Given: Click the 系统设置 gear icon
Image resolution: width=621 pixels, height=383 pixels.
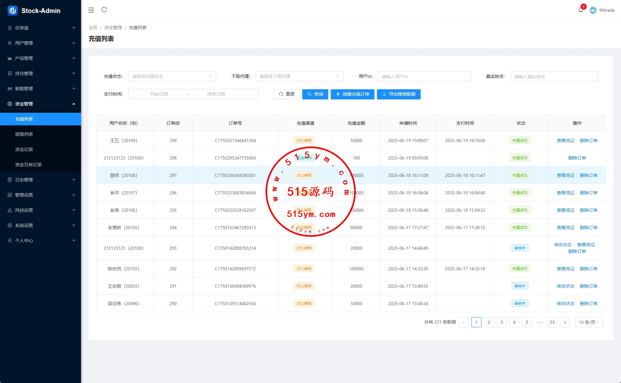Looking at the screenshot, I should click(x=10, y=225).
